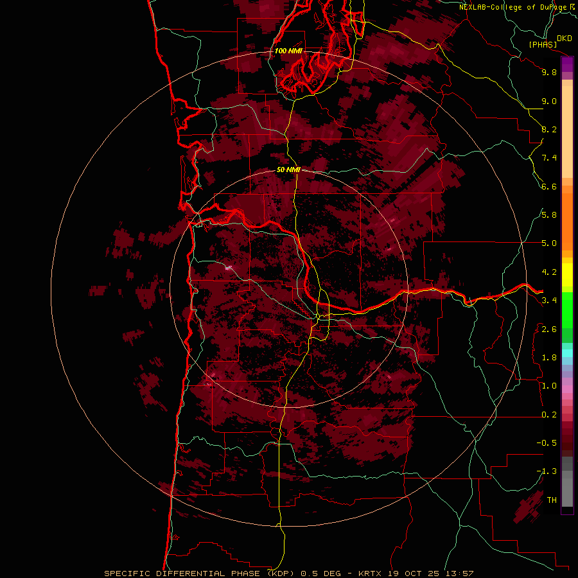Click the [PHAS] legend heading

[x=543, y=45]
